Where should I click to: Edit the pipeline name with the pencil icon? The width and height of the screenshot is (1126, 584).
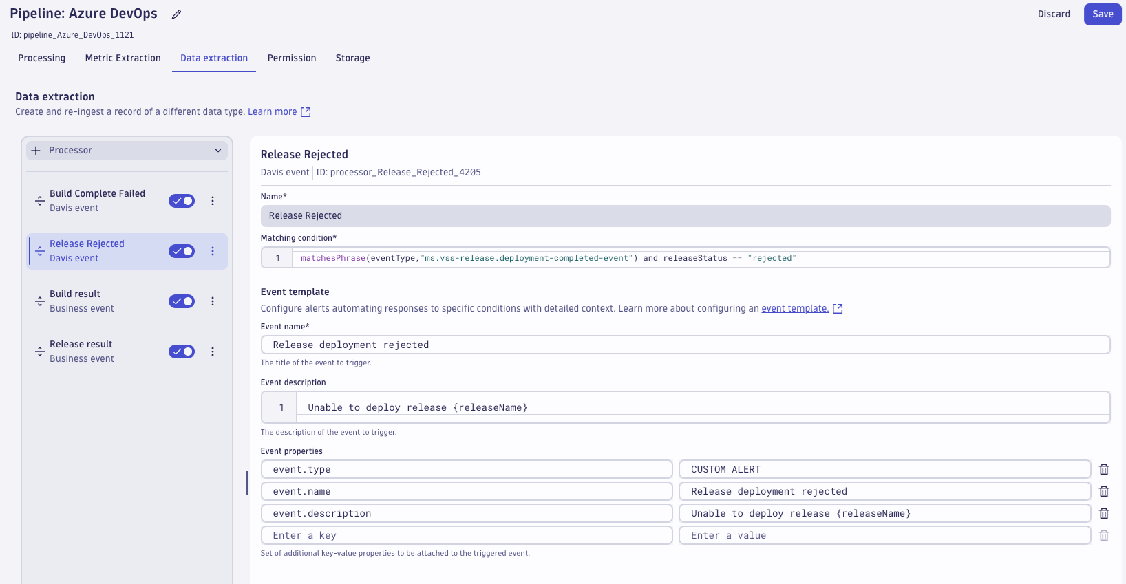point(177,14)
